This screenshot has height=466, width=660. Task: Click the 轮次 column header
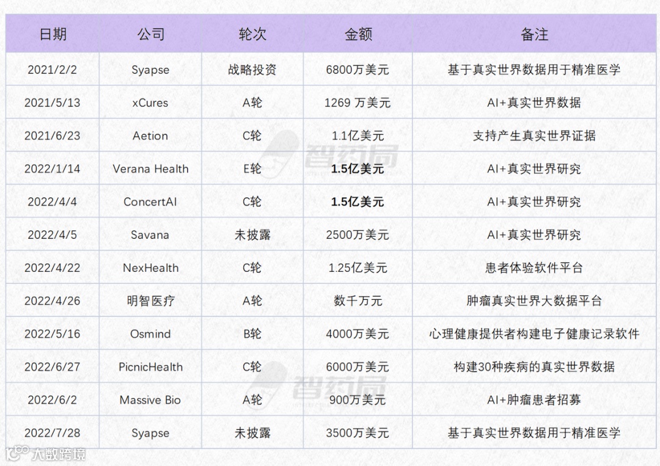tap(252, 34)
